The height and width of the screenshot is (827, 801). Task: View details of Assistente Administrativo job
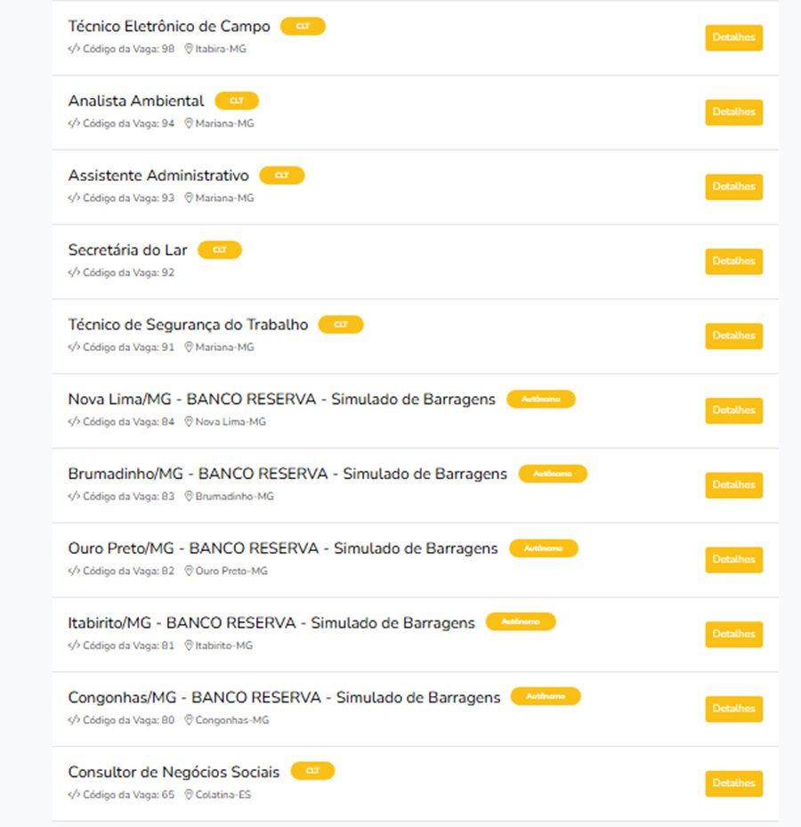pos(733,187)
